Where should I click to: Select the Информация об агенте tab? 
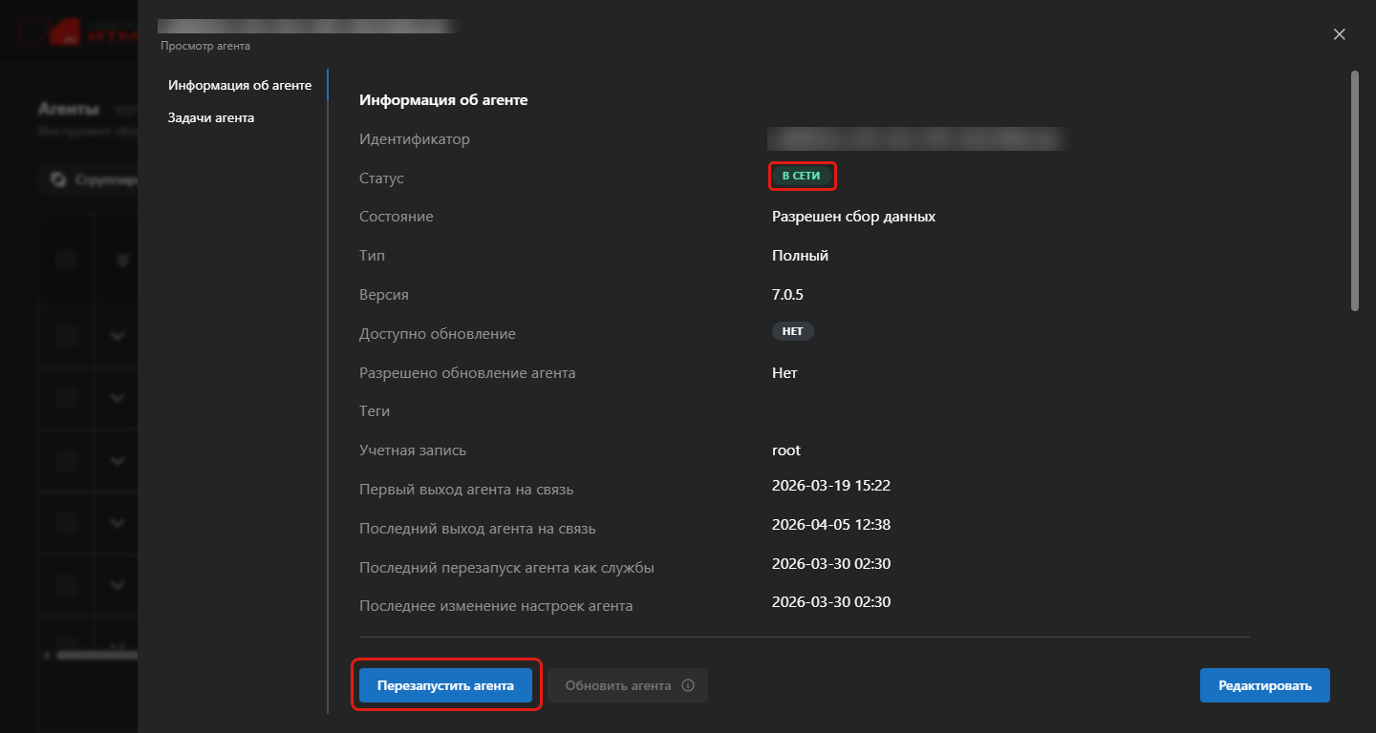click(240, 85)
